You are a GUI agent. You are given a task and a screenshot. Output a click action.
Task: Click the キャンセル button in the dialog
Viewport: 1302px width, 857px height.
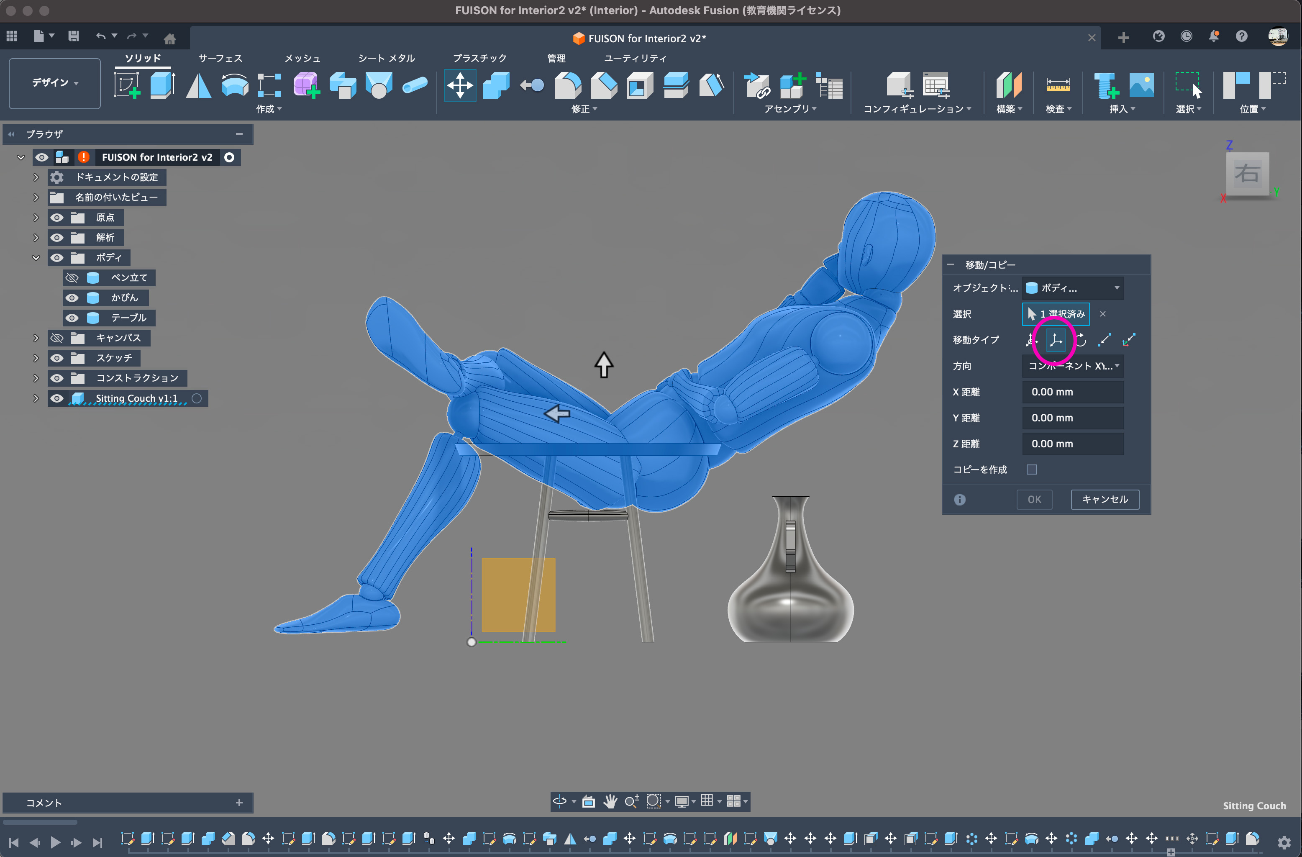tap(1105, 499)
